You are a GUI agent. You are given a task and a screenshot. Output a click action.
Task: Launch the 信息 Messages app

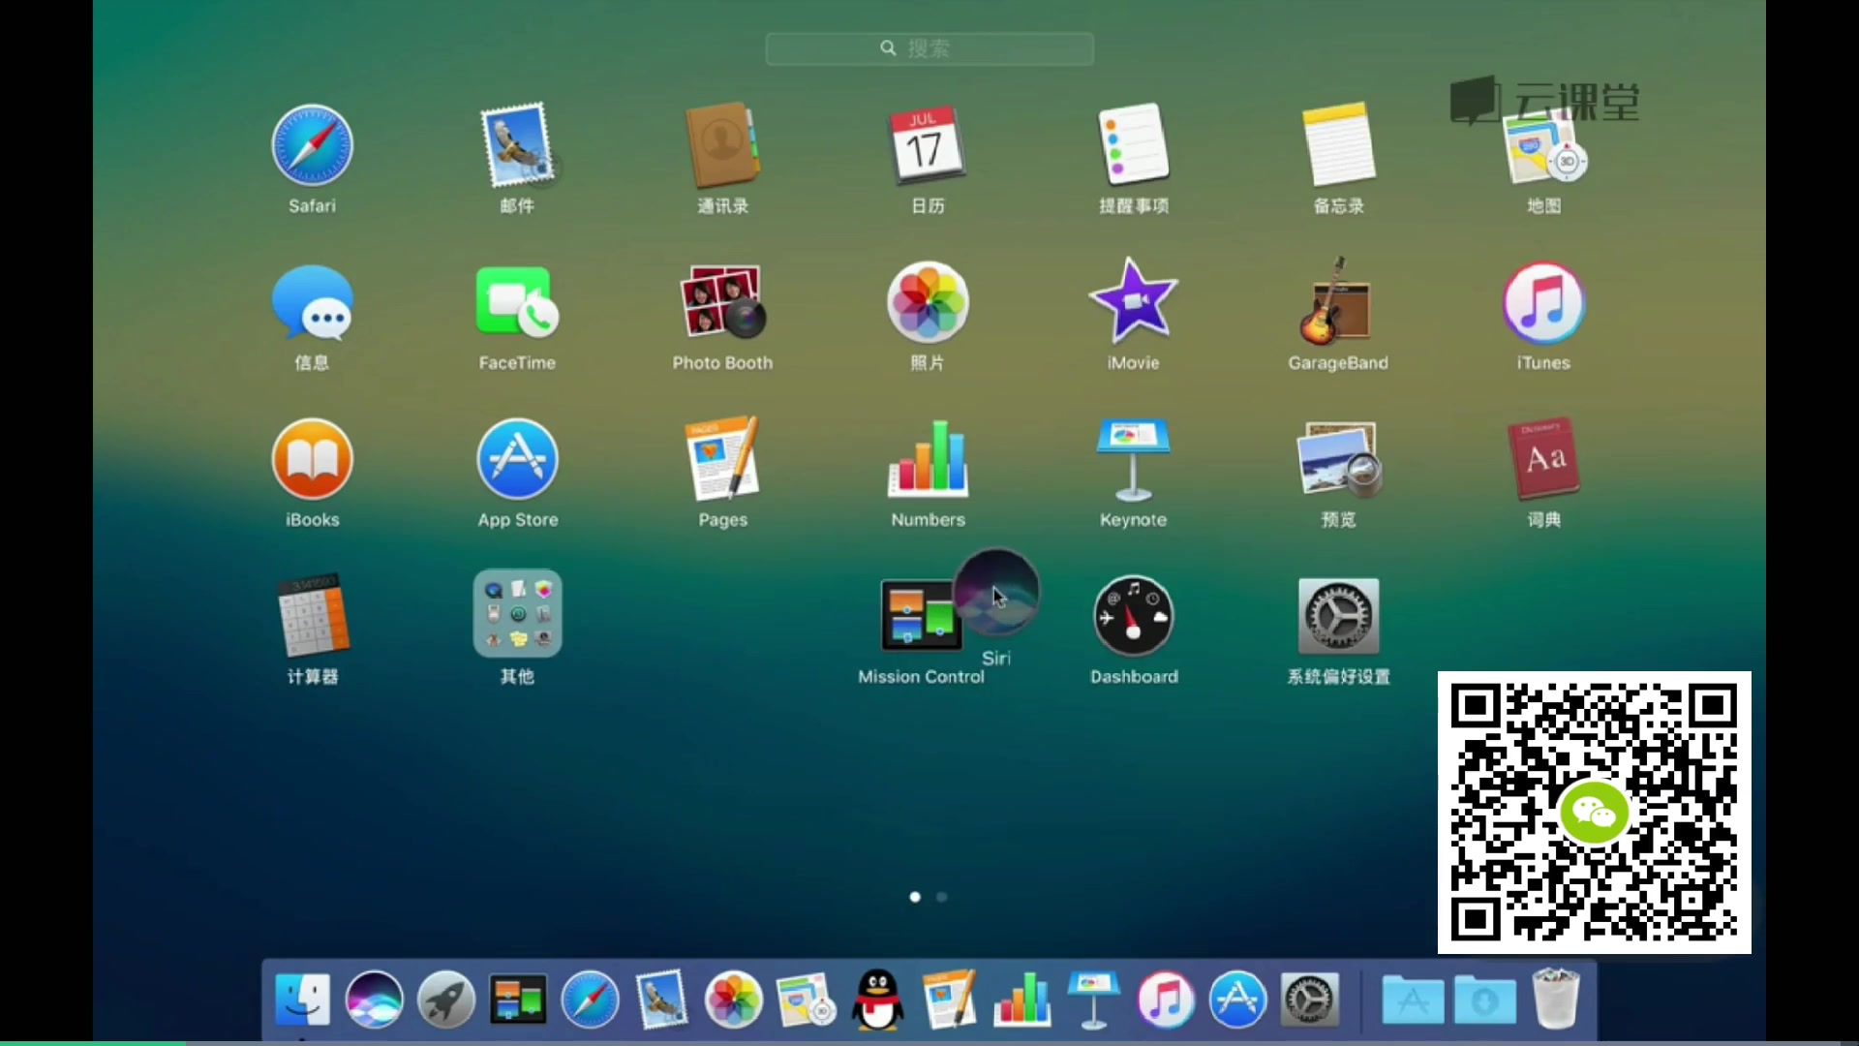click(312, 302)
